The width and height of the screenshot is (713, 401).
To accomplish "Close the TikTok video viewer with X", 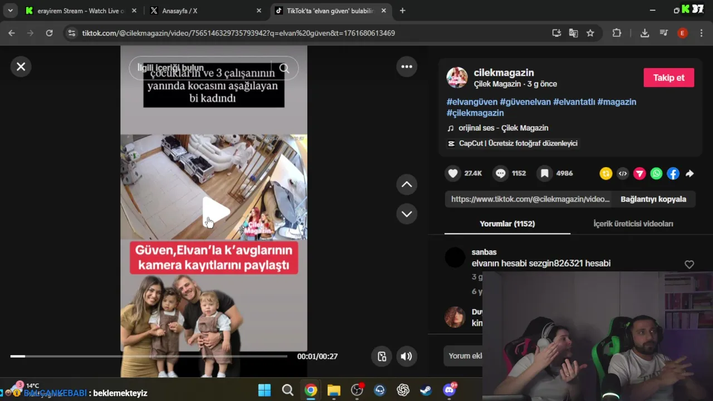I will (21, 67).
